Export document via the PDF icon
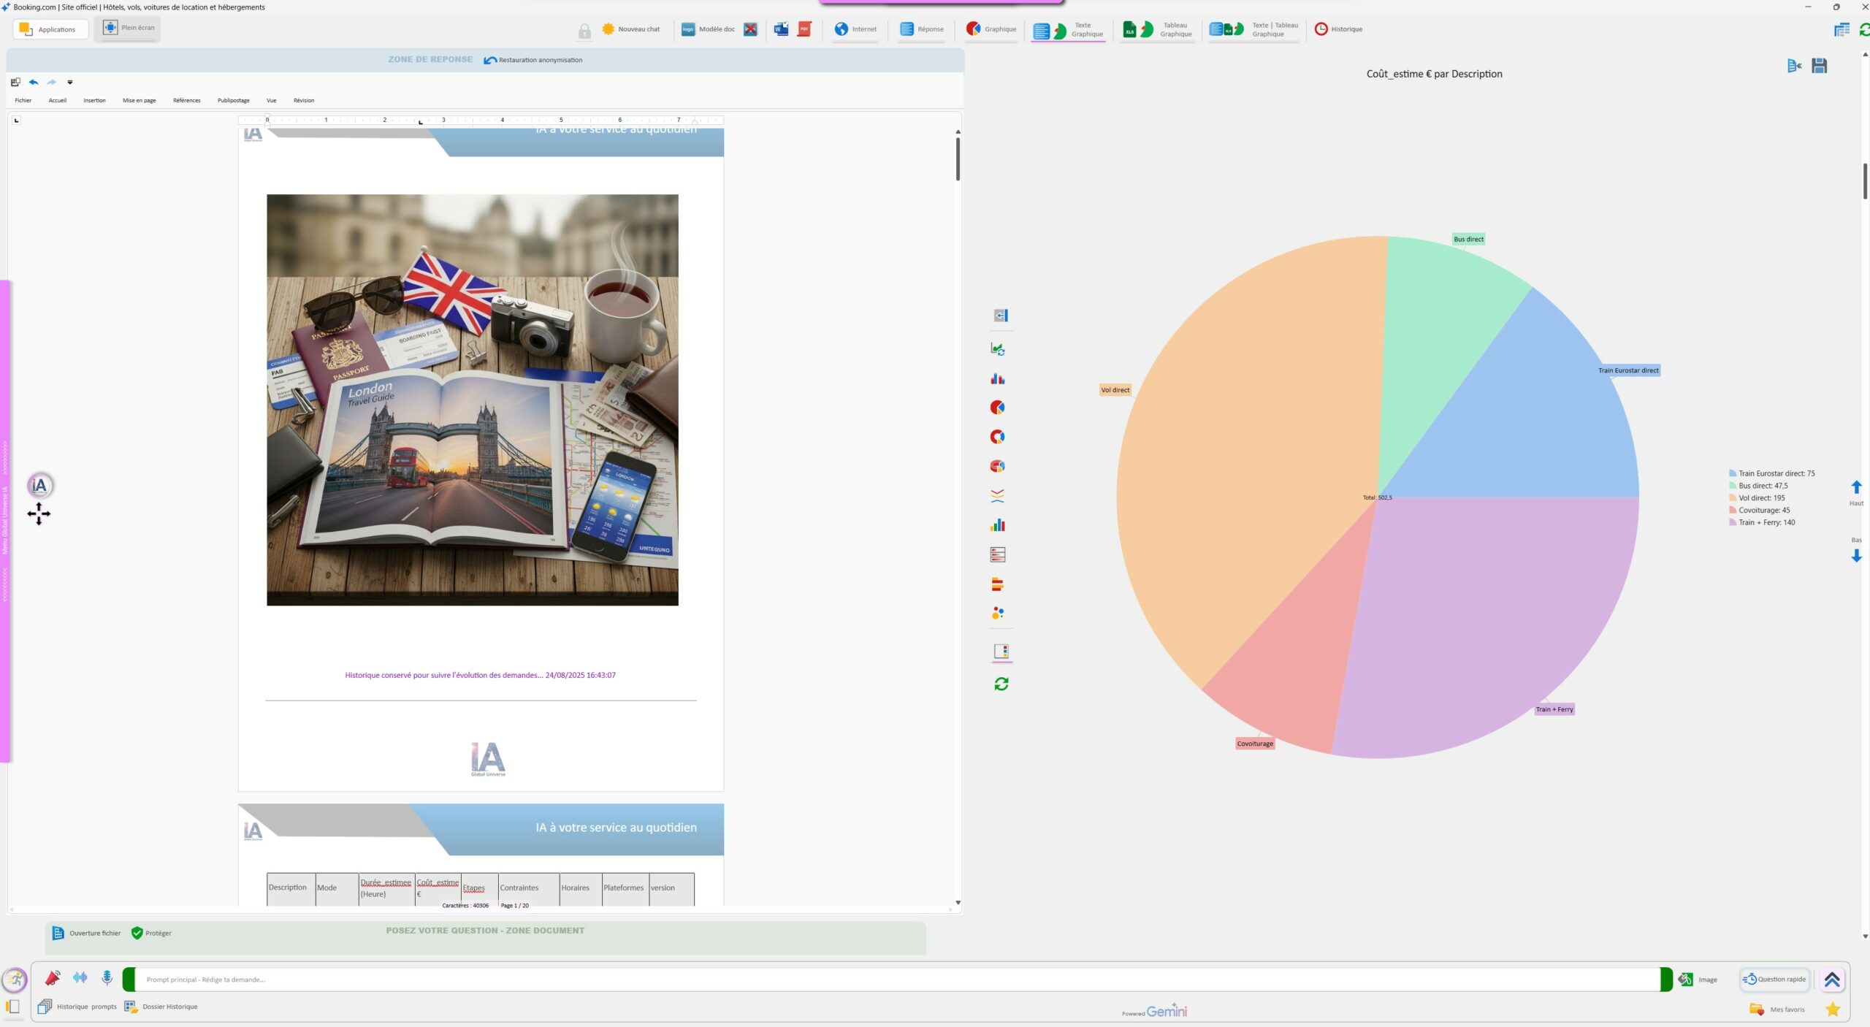Image resolution: width=1870 pixels, height=1027 pixels. tap(804, 29)
